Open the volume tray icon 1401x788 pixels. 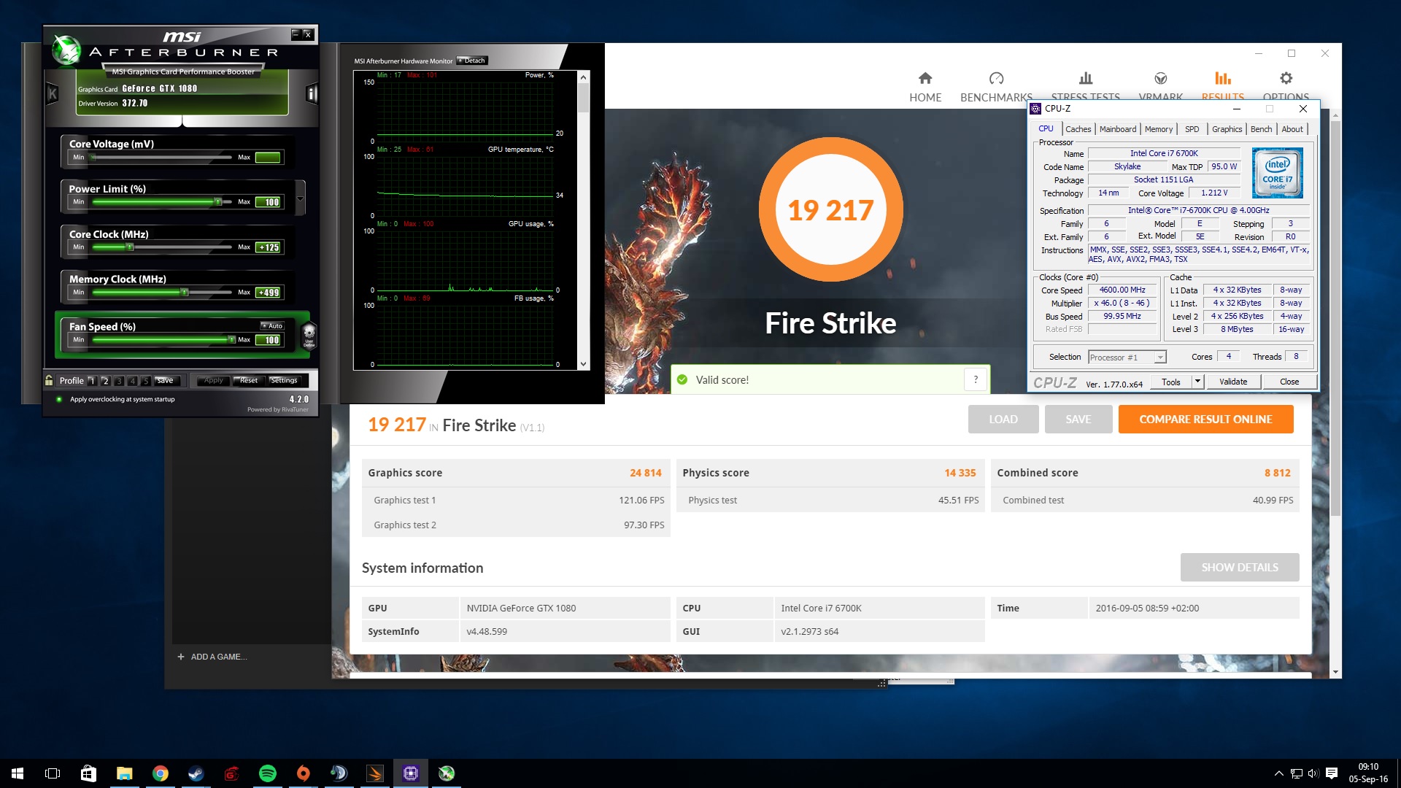pos(1313,773)
